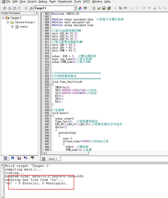Open the Window menu
Screen dimensions: 168x198
point(97,2)
